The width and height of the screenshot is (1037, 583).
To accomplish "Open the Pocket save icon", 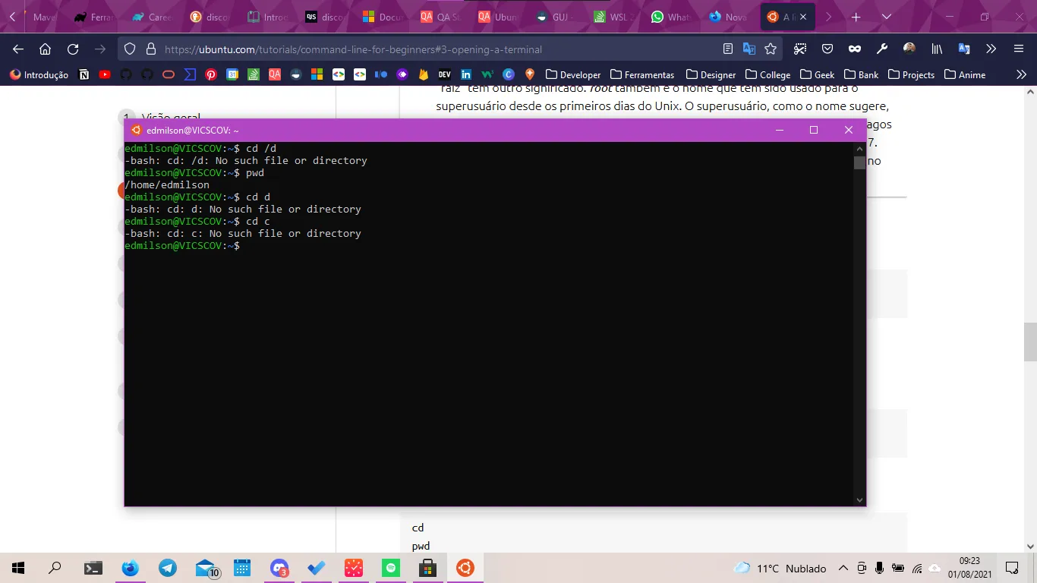I will click(x=827, y=49).
